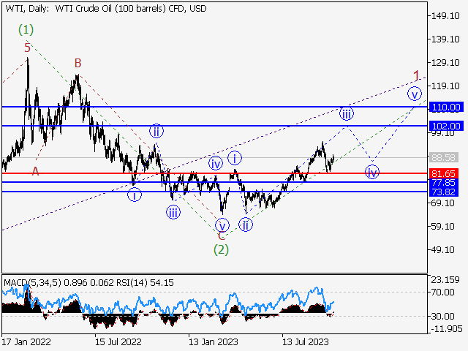Screen dimensions: 468x351
Task: Click the 70.00 RSI scale value
Action: click(x=443, y=292)
